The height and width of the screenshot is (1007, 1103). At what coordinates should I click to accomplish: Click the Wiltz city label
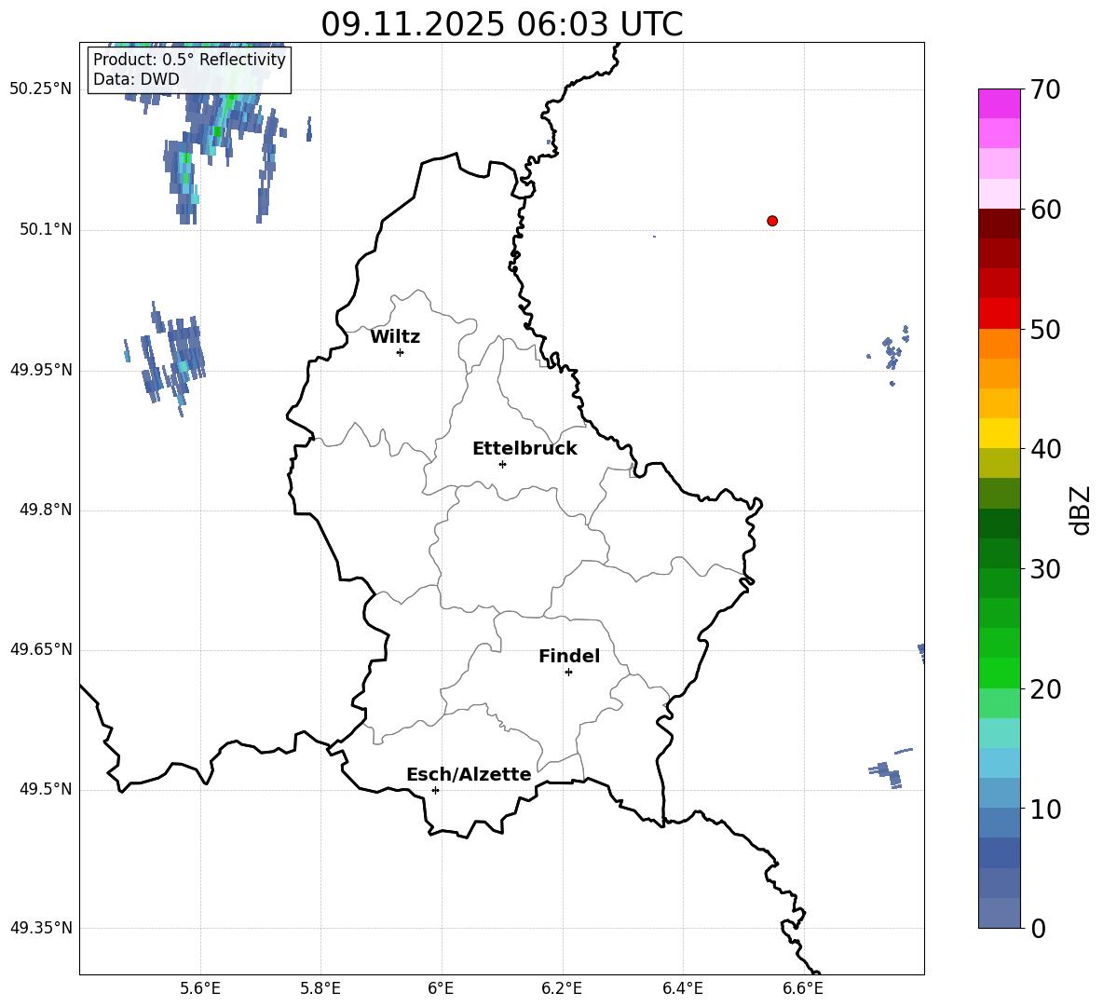click(395, 337)
